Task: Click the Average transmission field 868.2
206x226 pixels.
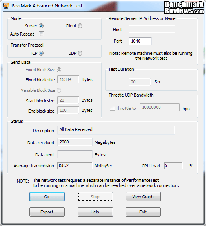Action: click(x=75, y=165)
